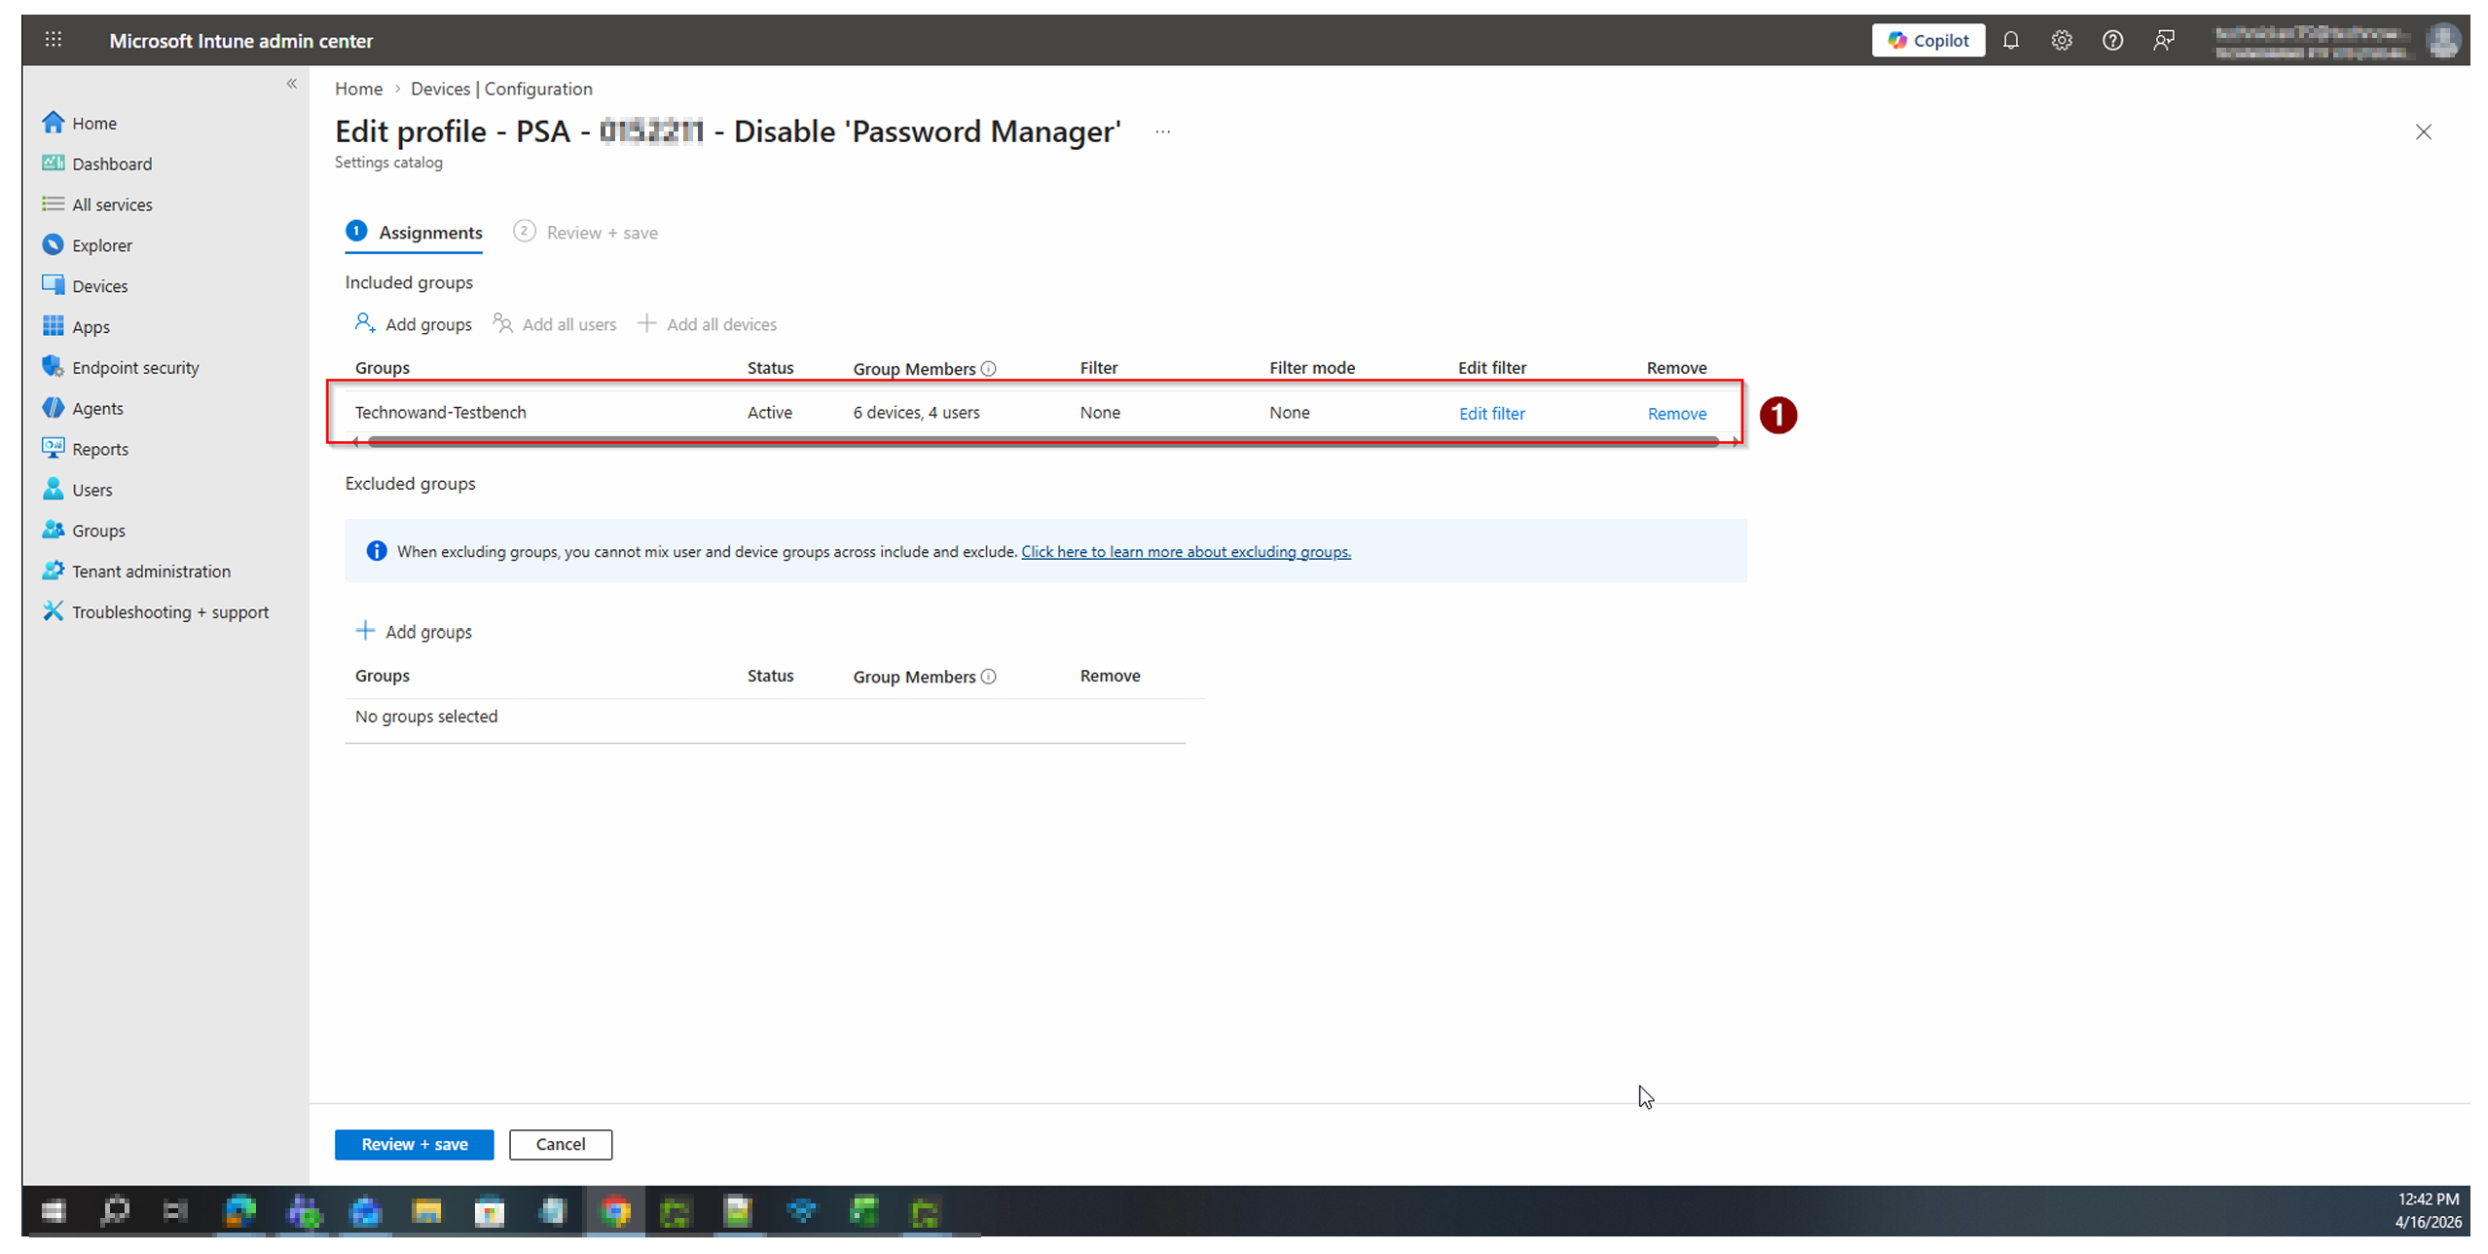Click the horizontal scrollbar under included groups
Screen dimensions: 2488x1254
[1043, 442]
